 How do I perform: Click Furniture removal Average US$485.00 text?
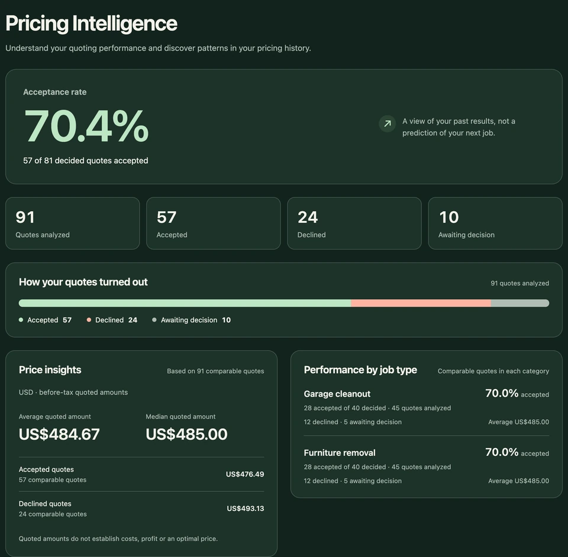[519, 481]
